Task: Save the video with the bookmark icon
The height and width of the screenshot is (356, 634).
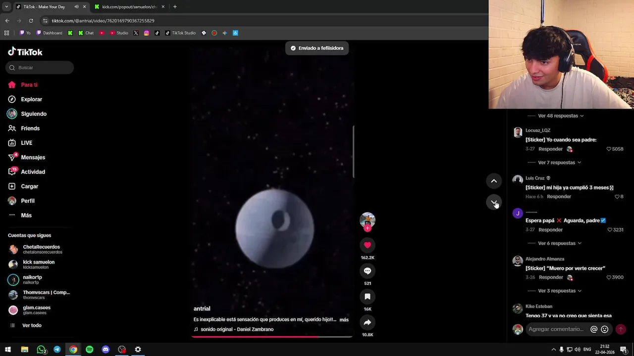Action: [x=368, y=297]
